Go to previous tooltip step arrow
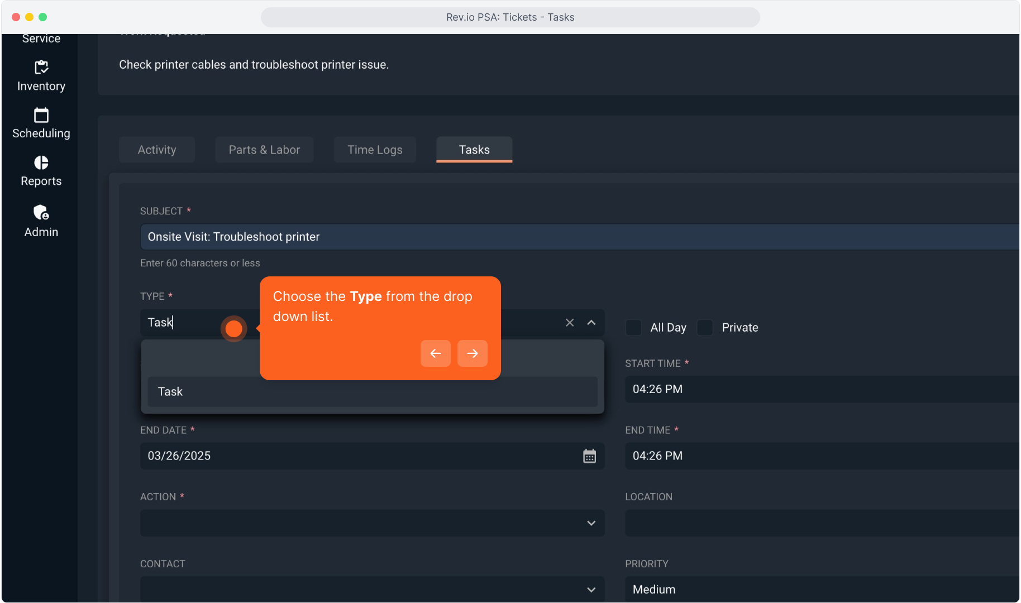Image resolution: width=1021 pixels, height=603 pixels. 435,353
